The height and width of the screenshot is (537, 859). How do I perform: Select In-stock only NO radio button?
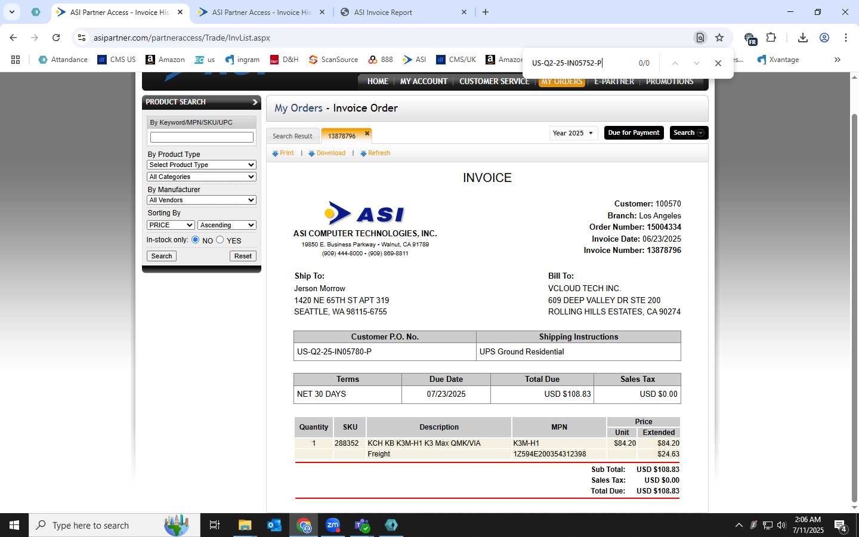195,239
